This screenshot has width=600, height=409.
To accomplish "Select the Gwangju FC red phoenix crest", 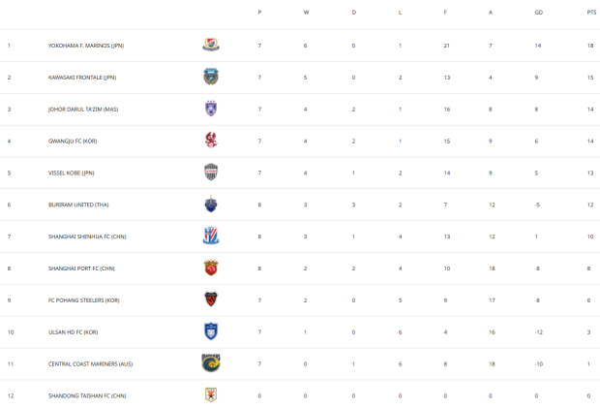I will [x=211, y=141].
